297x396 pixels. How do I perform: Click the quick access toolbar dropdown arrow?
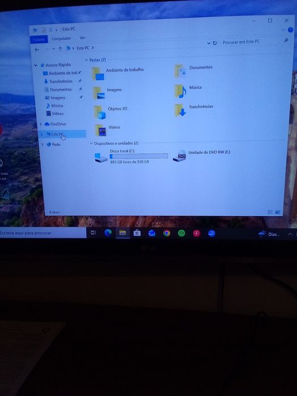[x=57, y=30]
